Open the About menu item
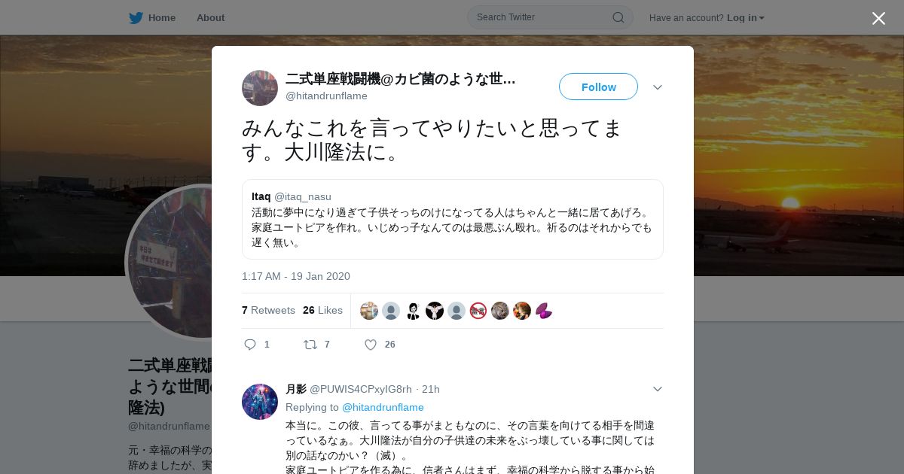 coord(210,17)
